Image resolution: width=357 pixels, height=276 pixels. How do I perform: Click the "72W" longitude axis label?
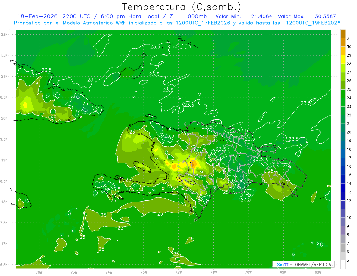[x=178, y=272]
